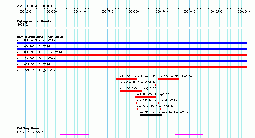This screenshot has height=138, width=255.
Task: Click the red bar for nsv3387292
Action: pos(127,79)
